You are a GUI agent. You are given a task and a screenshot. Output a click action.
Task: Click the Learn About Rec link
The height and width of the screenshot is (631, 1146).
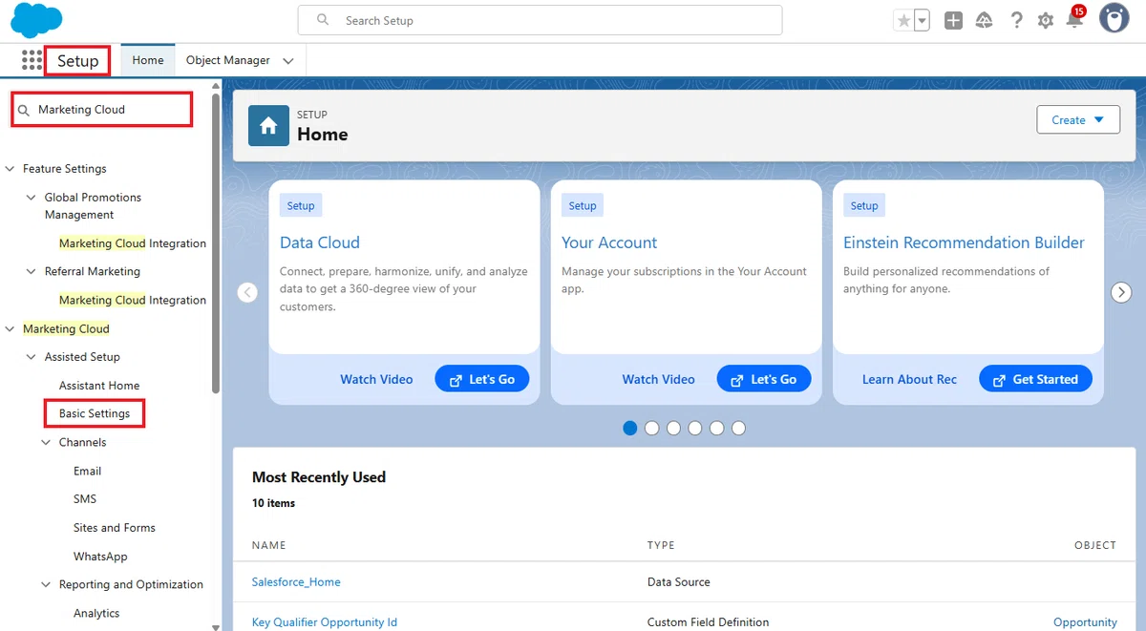pos(909,379)
